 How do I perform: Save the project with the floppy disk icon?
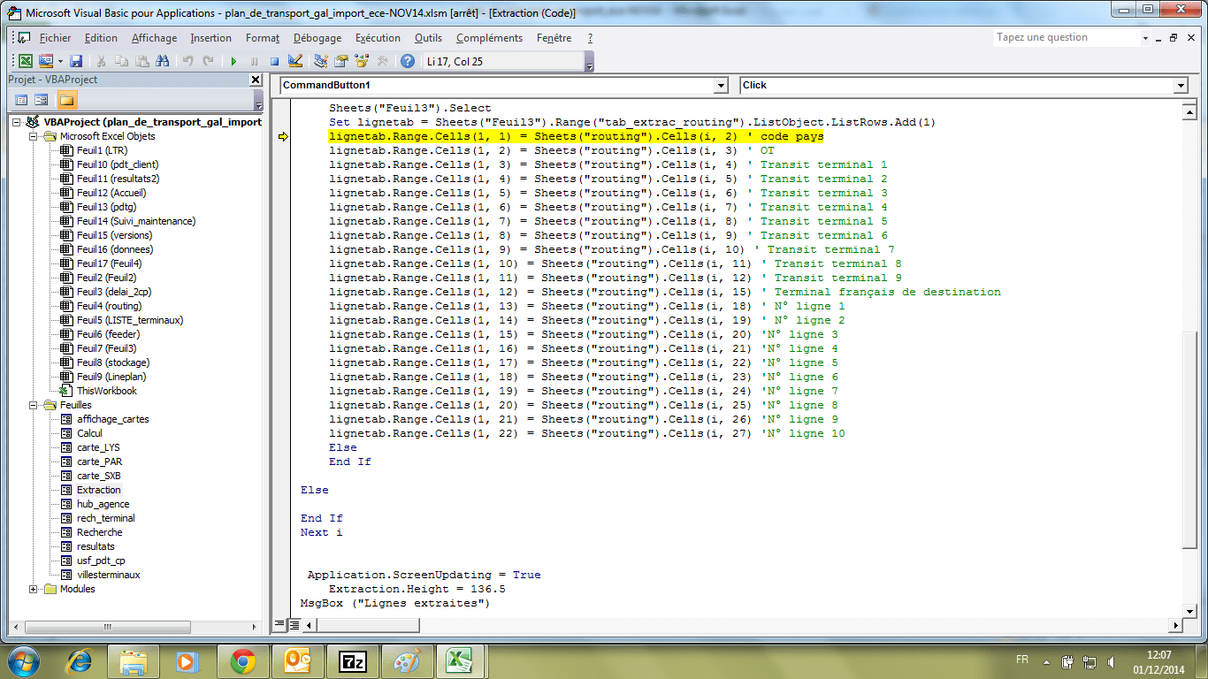pos(76,61)
